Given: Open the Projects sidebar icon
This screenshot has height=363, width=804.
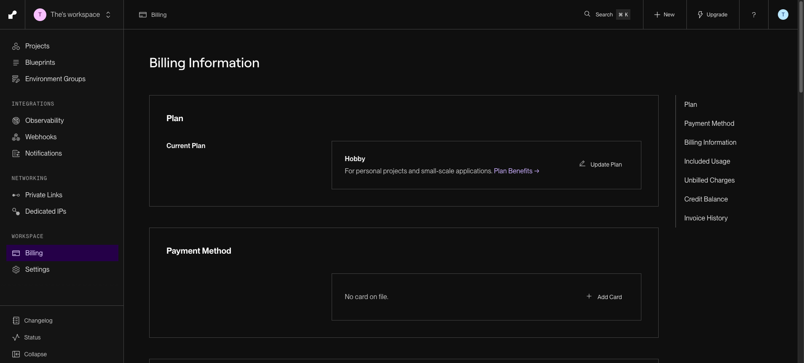Looking at the screenshot, I should click(16, 46).
